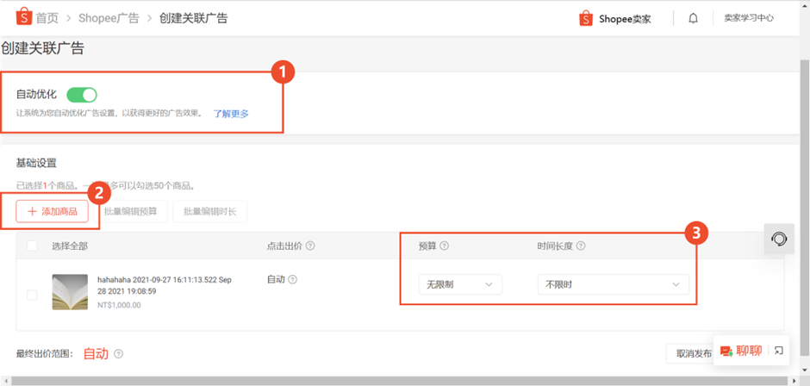Image resolution: width=810 pixels, height=386 pixels.
Task: Click the help icon beside 预算
Action: point(445,246)
